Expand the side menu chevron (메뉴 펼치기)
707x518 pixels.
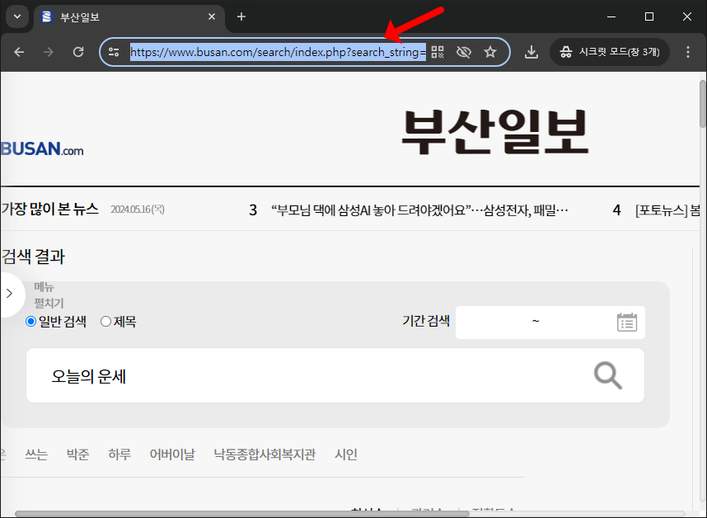pos(9,294)
